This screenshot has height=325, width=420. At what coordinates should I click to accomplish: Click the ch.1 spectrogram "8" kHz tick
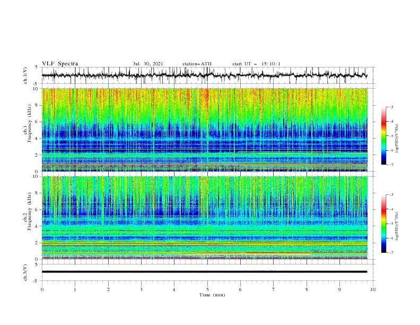[38, 105]
